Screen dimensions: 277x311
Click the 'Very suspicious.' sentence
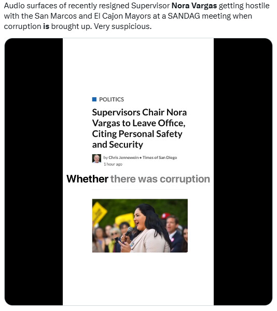[x=123, y=26]
